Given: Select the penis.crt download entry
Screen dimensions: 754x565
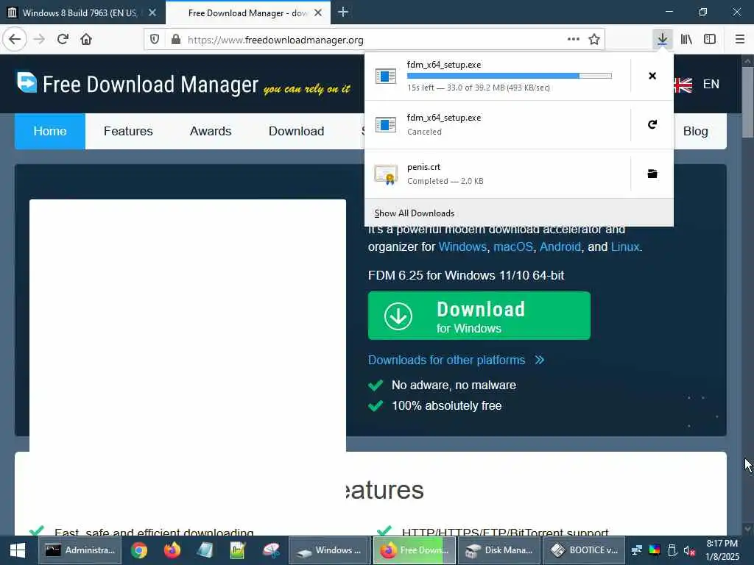Looking at the screenshot, I should click(x=498, y=174).
